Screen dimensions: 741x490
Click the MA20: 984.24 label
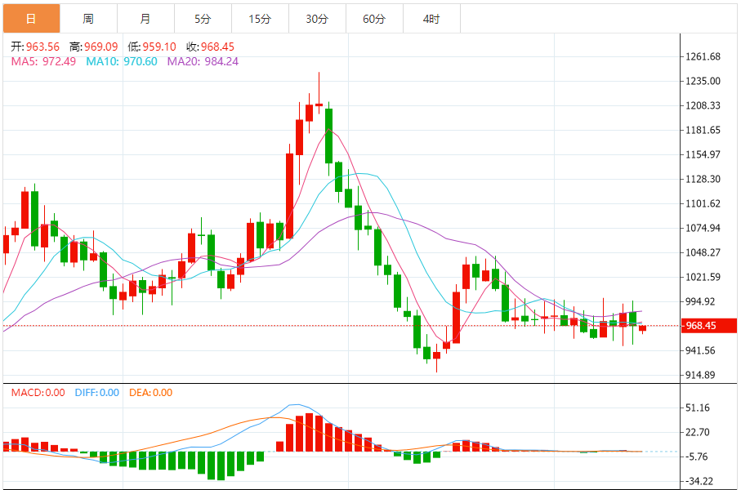[x=203, y=61]
